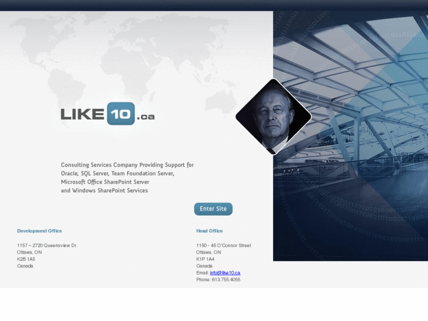This screenshot has width=428, height=321.
Task: Click the Oracle, SQL Server, Team Foundation Server line
Action: [118, 174]
